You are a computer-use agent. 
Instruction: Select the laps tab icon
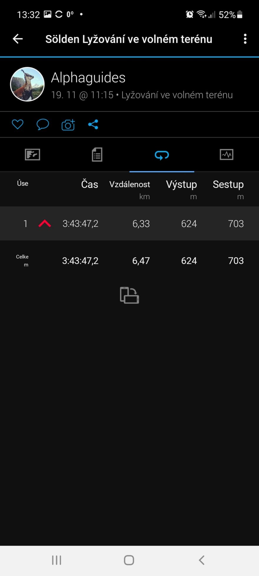click(162, 155)
